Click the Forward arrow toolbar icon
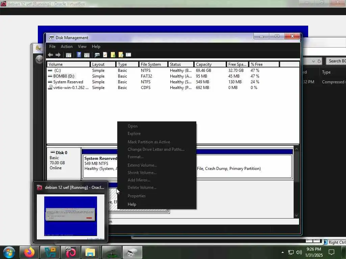Screen dimensions: 346x259 coord(58,55)
